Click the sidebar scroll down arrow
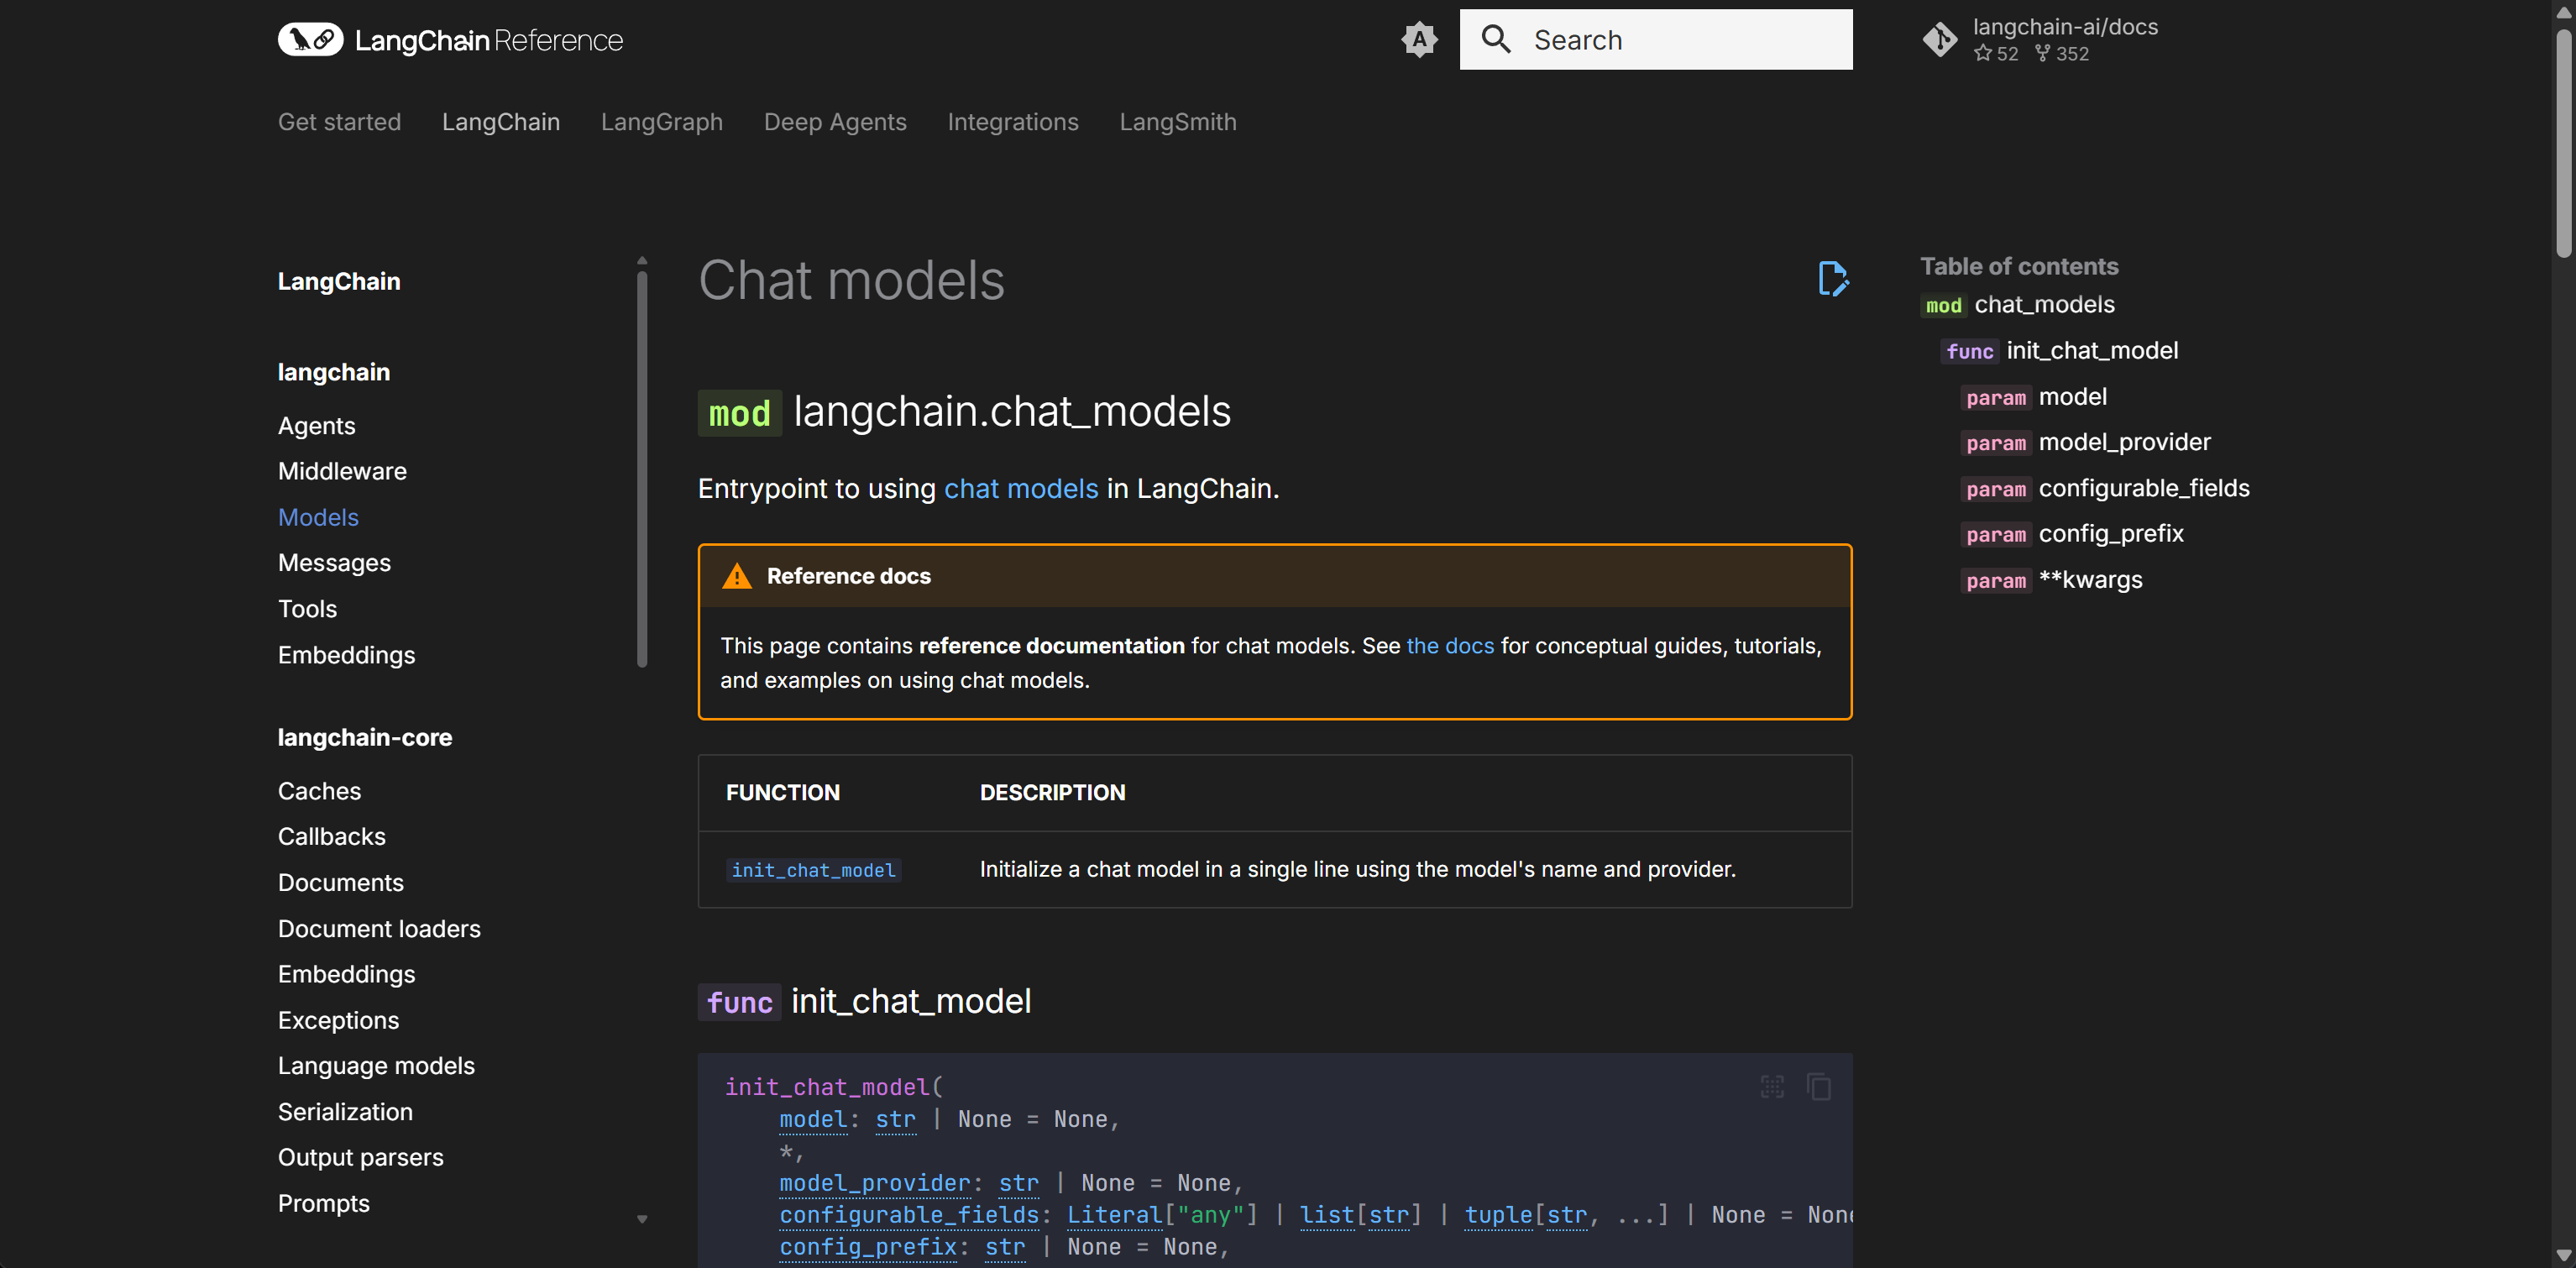This screenshot has height=1268, width=2576. pos(642,1219)
